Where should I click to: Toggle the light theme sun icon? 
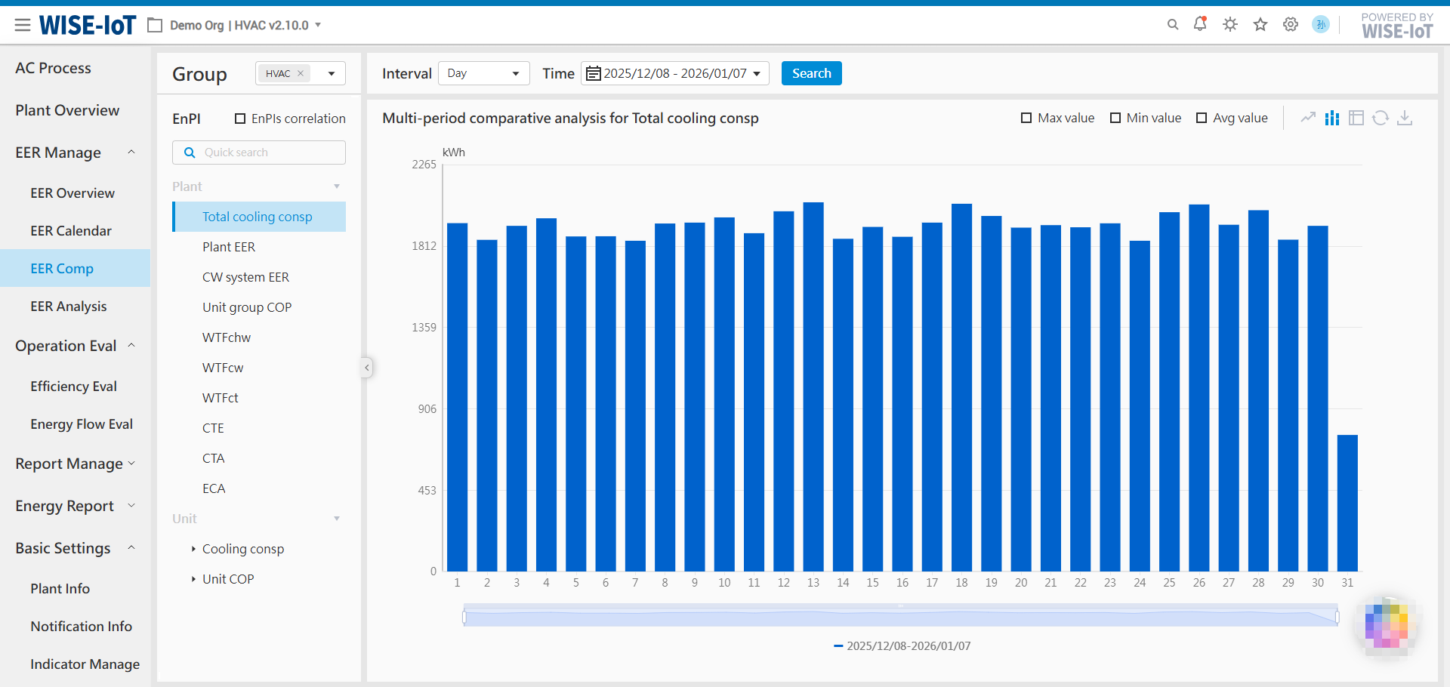1230,24
